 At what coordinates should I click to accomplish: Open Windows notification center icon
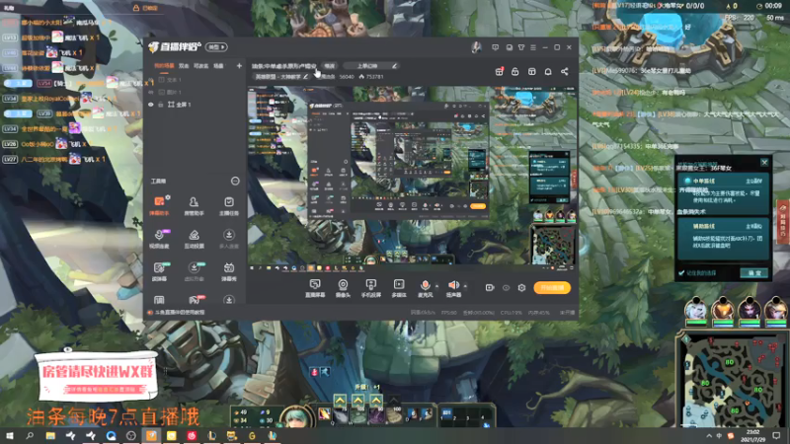(776, 436)
